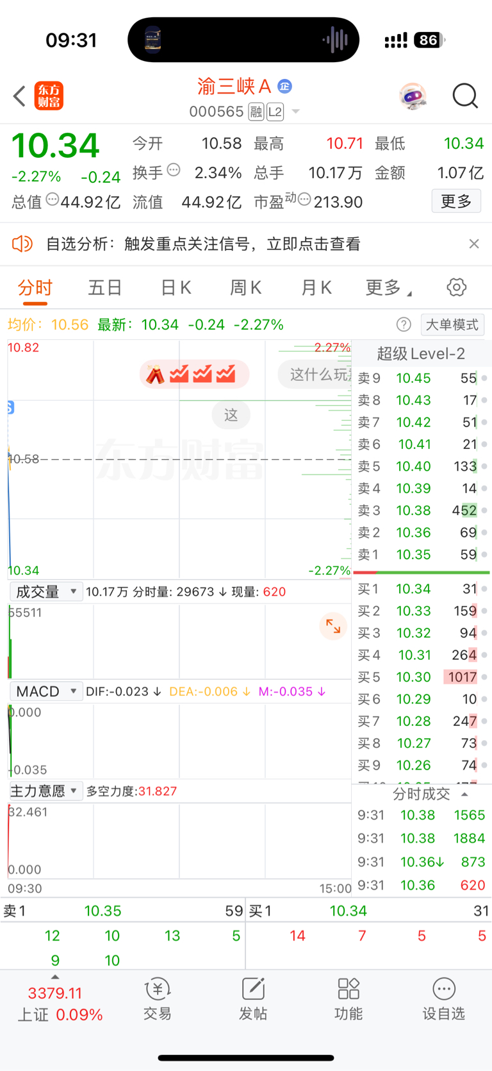Click the 更多 button in quote header
The height and width of the screenshot is (1071, 492).
(x=456, y=201)
